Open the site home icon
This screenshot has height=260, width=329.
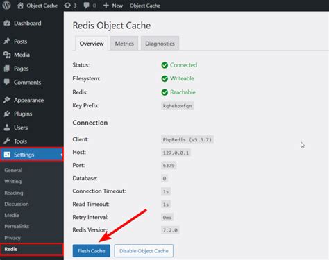tap(20, 6)
